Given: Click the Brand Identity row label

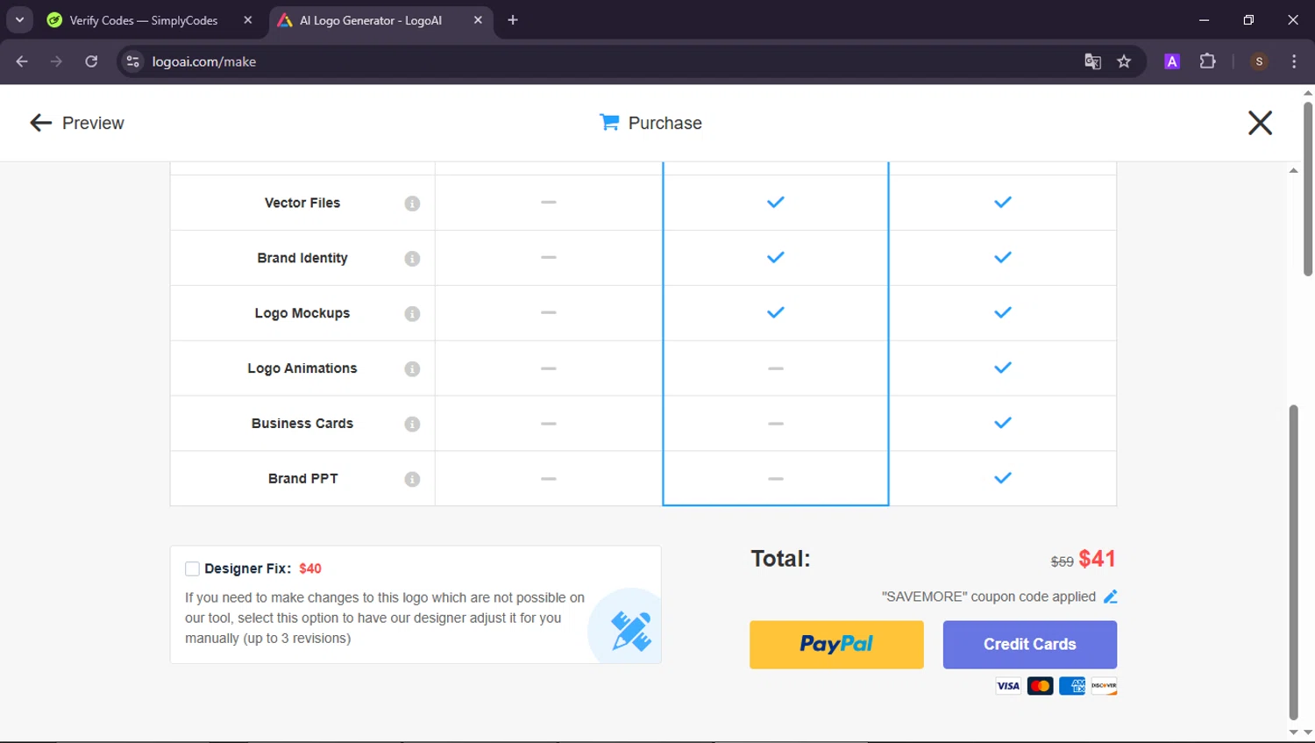Looking at the screenshot, I should [x=302, y=258].
